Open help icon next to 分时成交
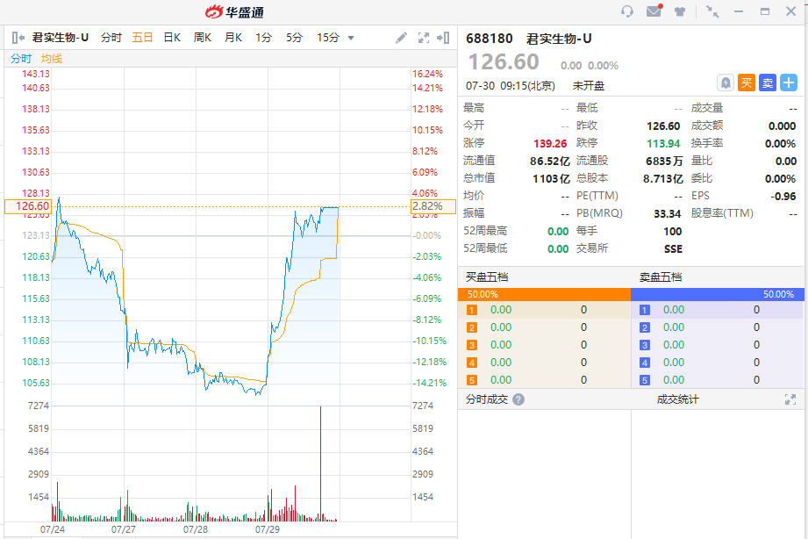This screenshot has height=539, width=808. coord(518,399)
